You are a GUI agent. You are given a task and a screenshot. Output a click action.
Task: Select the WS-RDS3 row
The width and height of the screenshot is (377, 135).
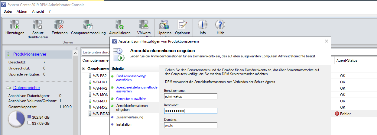(229, 114)
